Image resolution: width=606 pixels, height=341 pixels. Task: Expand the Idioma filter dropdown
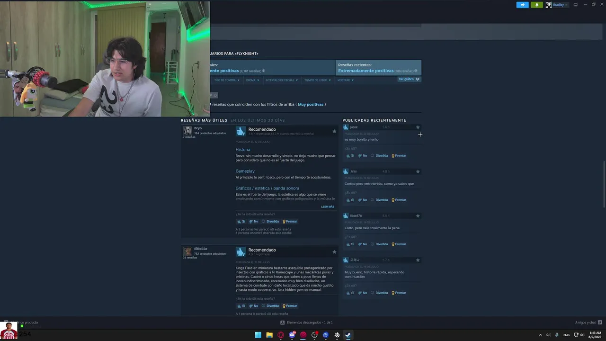coord(252,80)
